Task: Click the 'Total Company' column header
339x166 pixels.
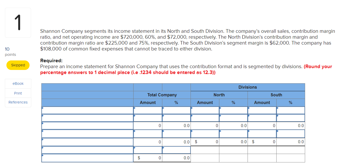Action: pos(162,95)
